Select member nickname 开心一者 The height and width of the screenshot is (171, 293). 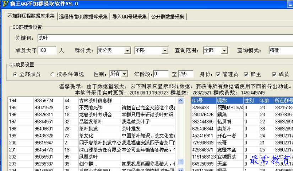pos(227,136)
